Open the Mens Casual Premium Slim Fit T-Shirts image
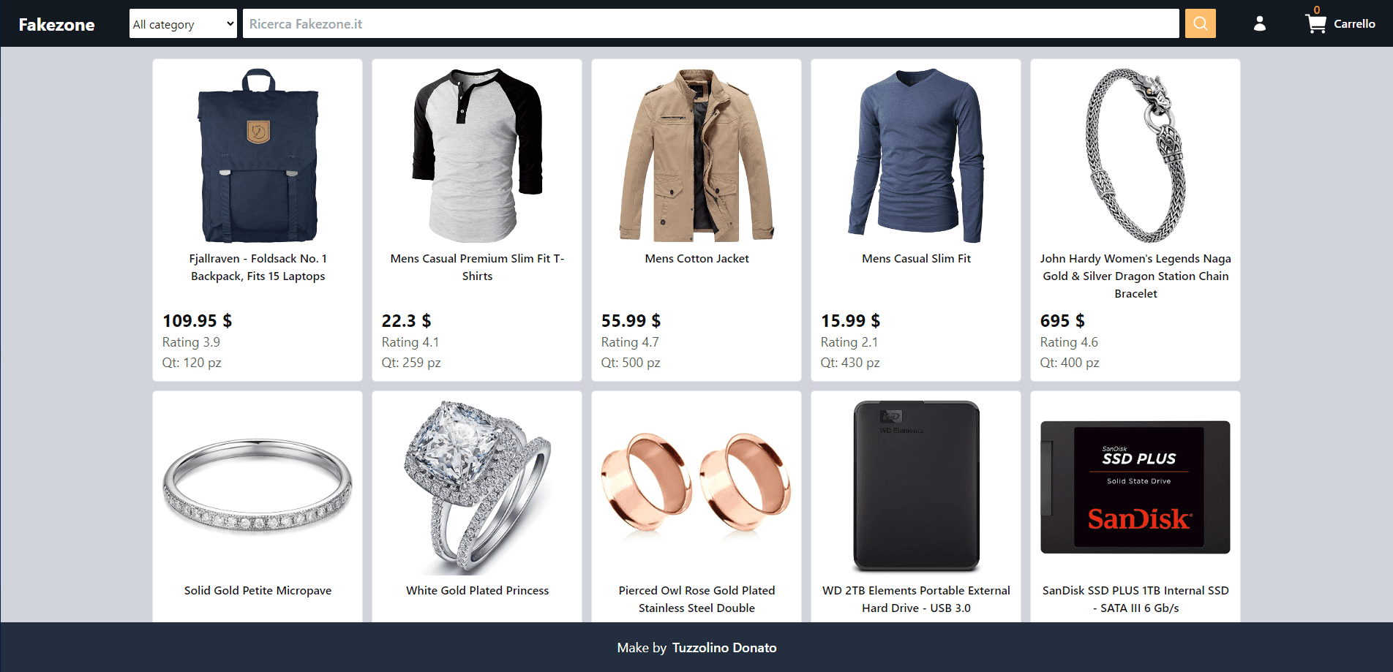This screenshot has width=1393, height=672. tap(477, 156)
